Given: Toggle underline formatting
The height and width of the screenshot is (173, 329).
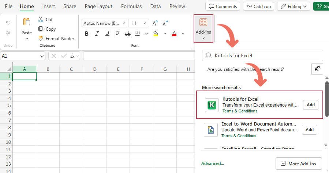Looking at the screenshot, I should pyautogui.click(x=107, y=34).
